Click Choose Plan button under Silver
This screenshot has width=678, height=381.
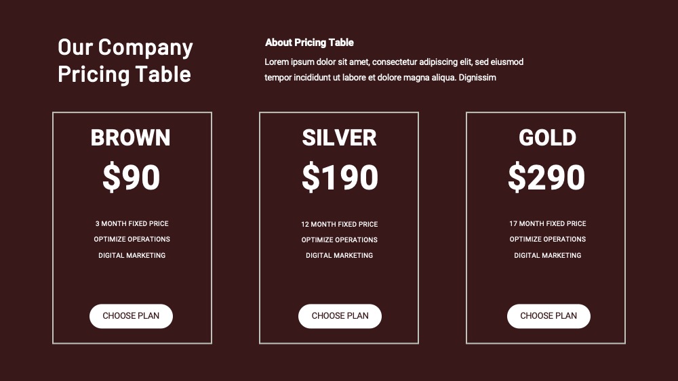click(340, 316)
